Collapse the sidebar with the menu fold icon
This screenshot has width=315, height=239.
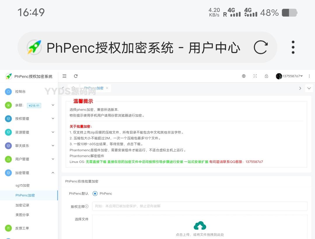pyautogui.click(x=64, y=76)
